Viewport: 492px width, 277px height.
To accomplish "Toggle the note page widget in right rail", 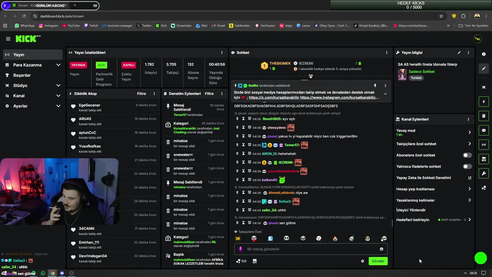I will click(484, 116).
